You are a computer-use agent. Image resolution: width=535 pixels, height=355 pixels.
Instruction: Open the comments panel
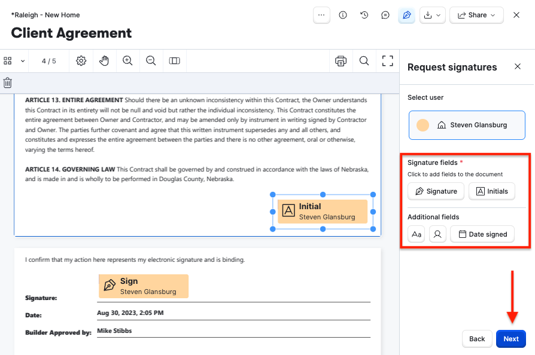tap(385, 15)
